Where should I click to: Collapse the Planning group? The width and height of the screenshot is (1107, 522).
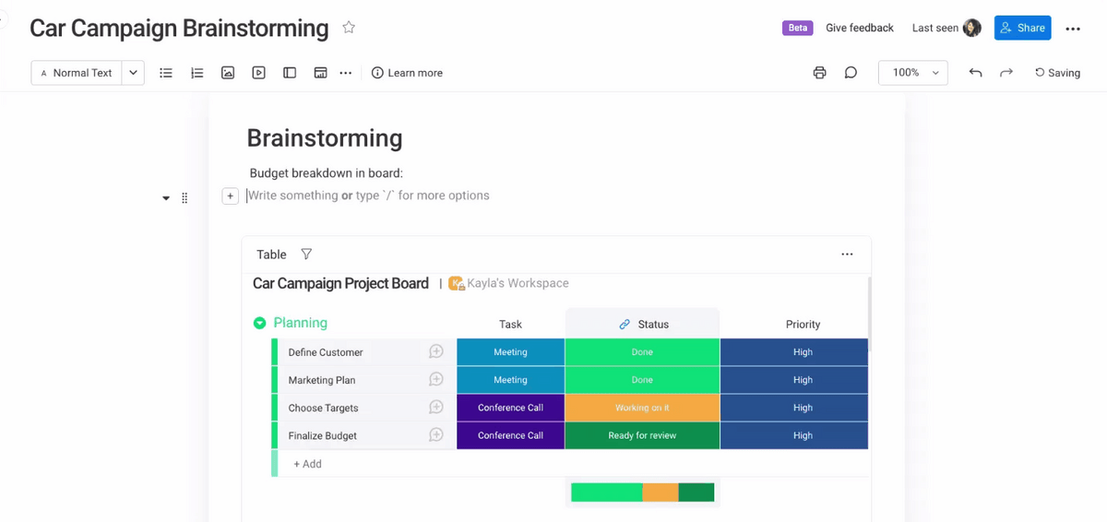point(259,323)
